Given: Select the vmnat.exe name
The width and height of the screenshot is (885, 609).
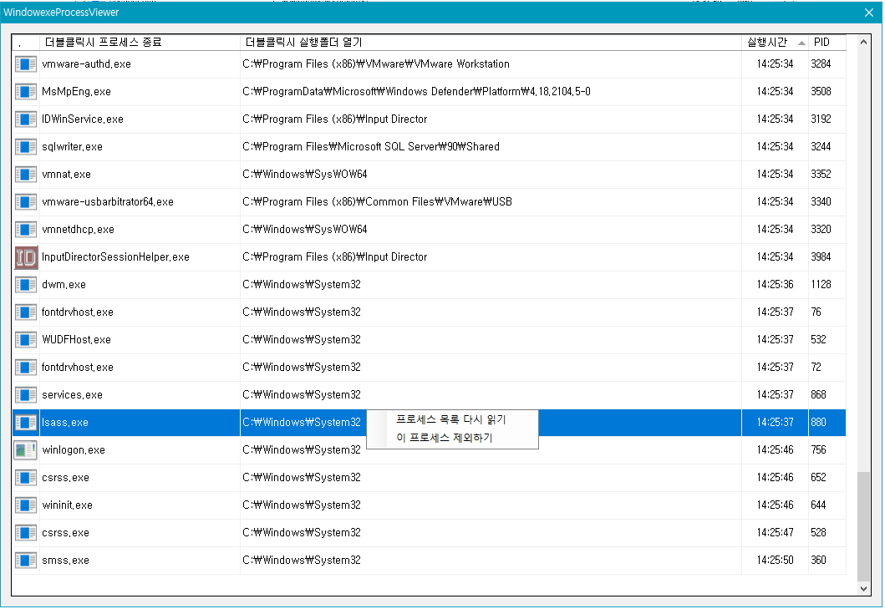Looking at the screenshot, I should (66, 175).
